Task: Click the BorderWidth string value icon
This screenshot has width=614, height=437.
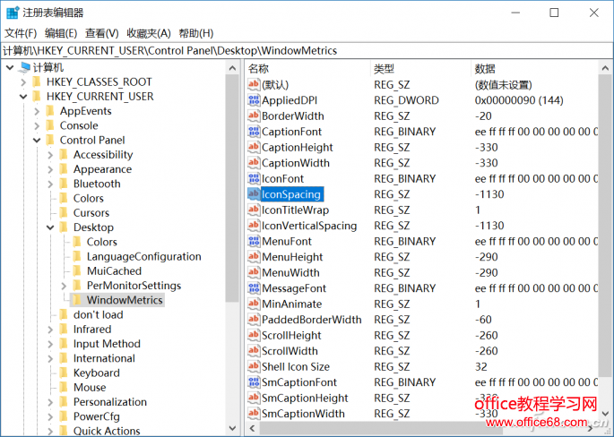Action: pos(254,116)
